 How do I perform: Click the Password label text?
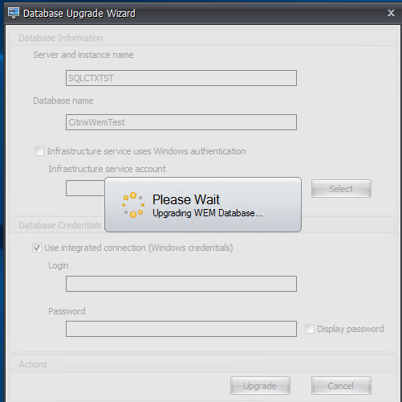point(67,311)
